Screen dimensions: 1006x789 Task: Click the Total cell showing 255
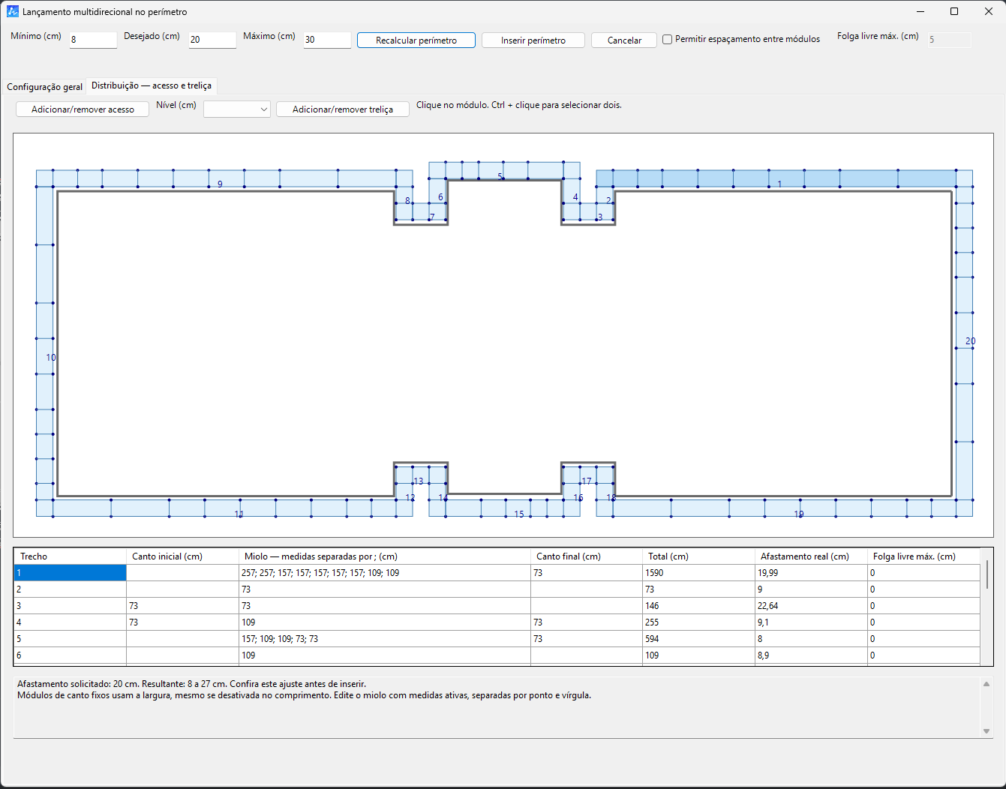click(699, 622)
